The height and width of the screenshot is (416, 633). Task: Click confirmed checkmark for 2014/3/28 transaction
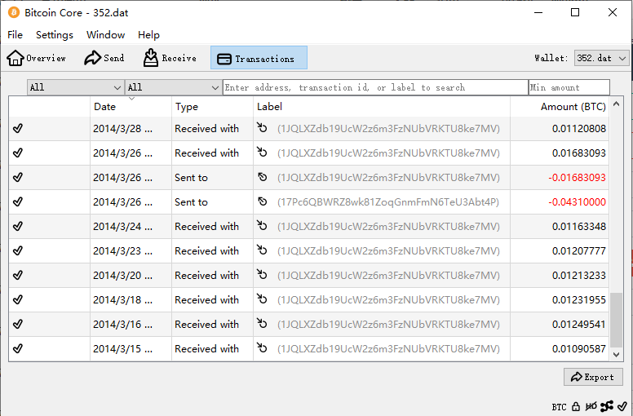coord(18,129)
